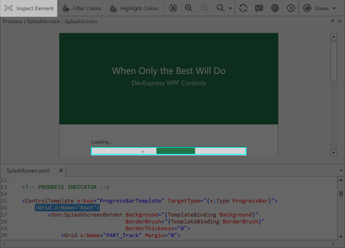Enable the Highlight Colors tool
Viewport: 345px width, 248px height.
134,8
